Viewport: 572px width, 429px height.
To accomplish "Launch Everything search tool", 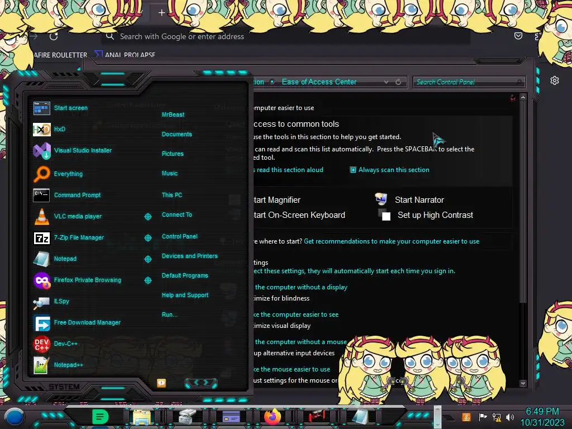I will pyautogui.click(x=58, y=174).
